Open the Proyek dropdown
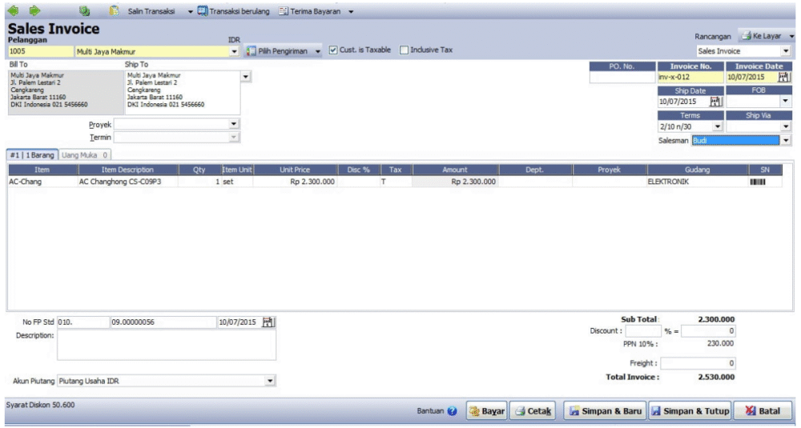The height and width of the screenshot is (428, 801). click(234, 124)
